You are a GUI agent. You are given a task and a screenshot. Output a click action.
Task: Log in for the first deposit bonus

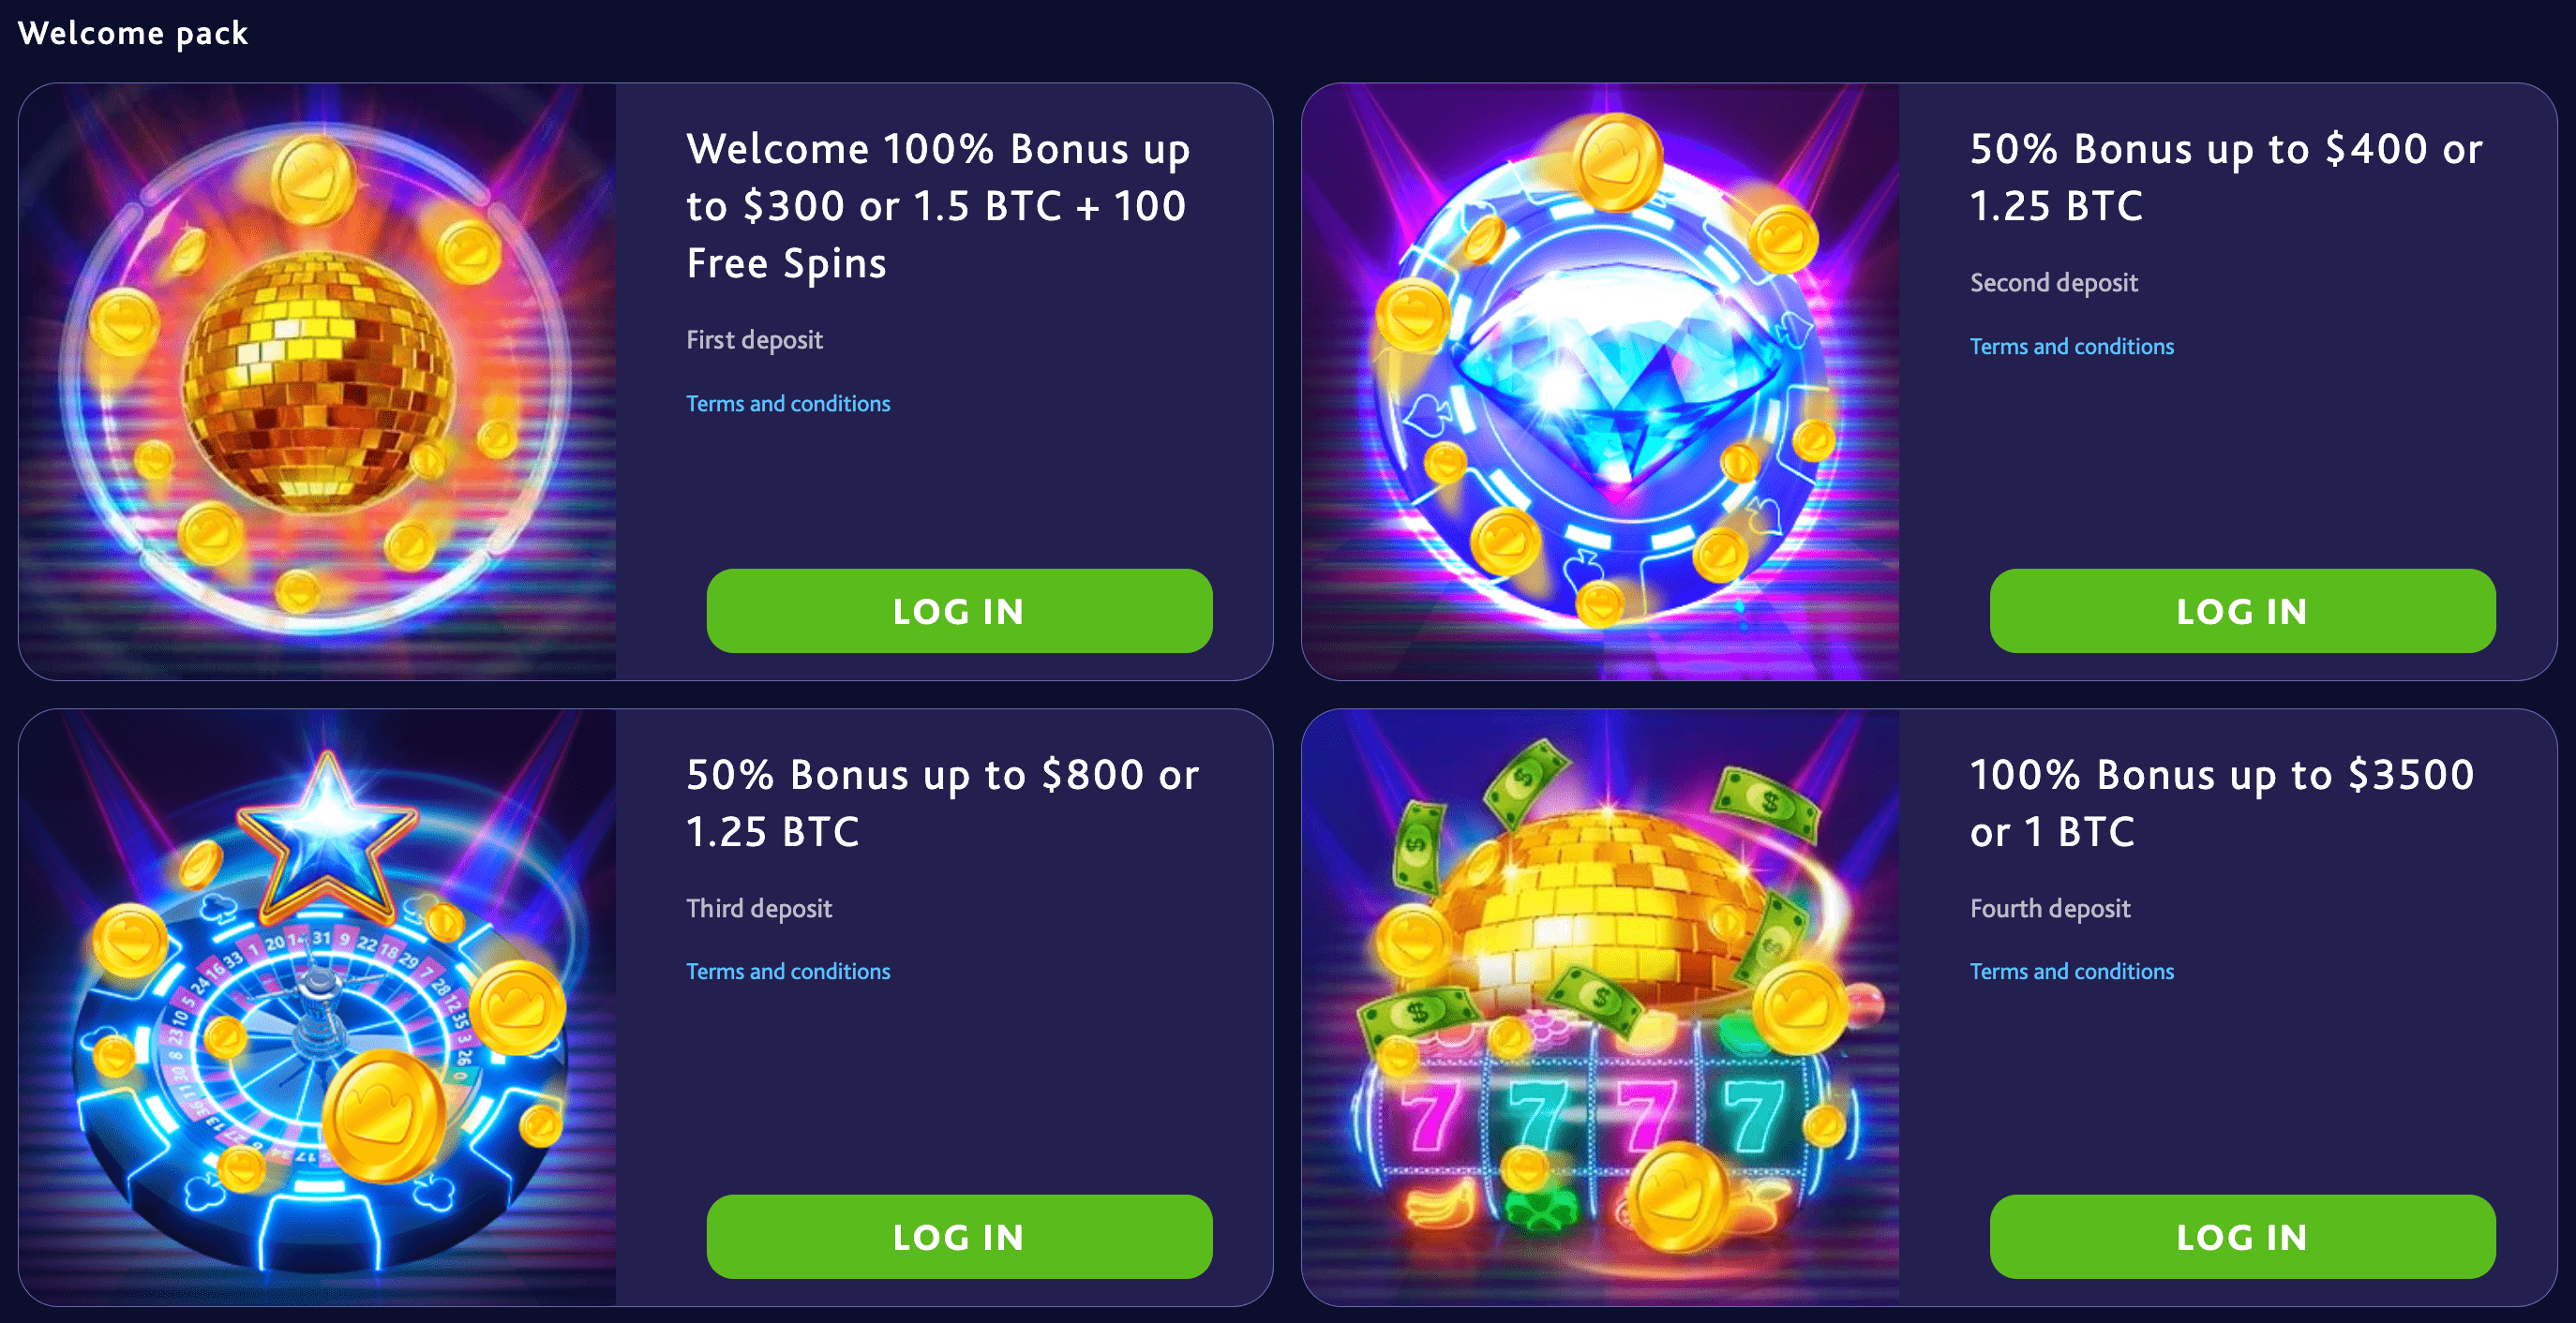click(959, 611)
